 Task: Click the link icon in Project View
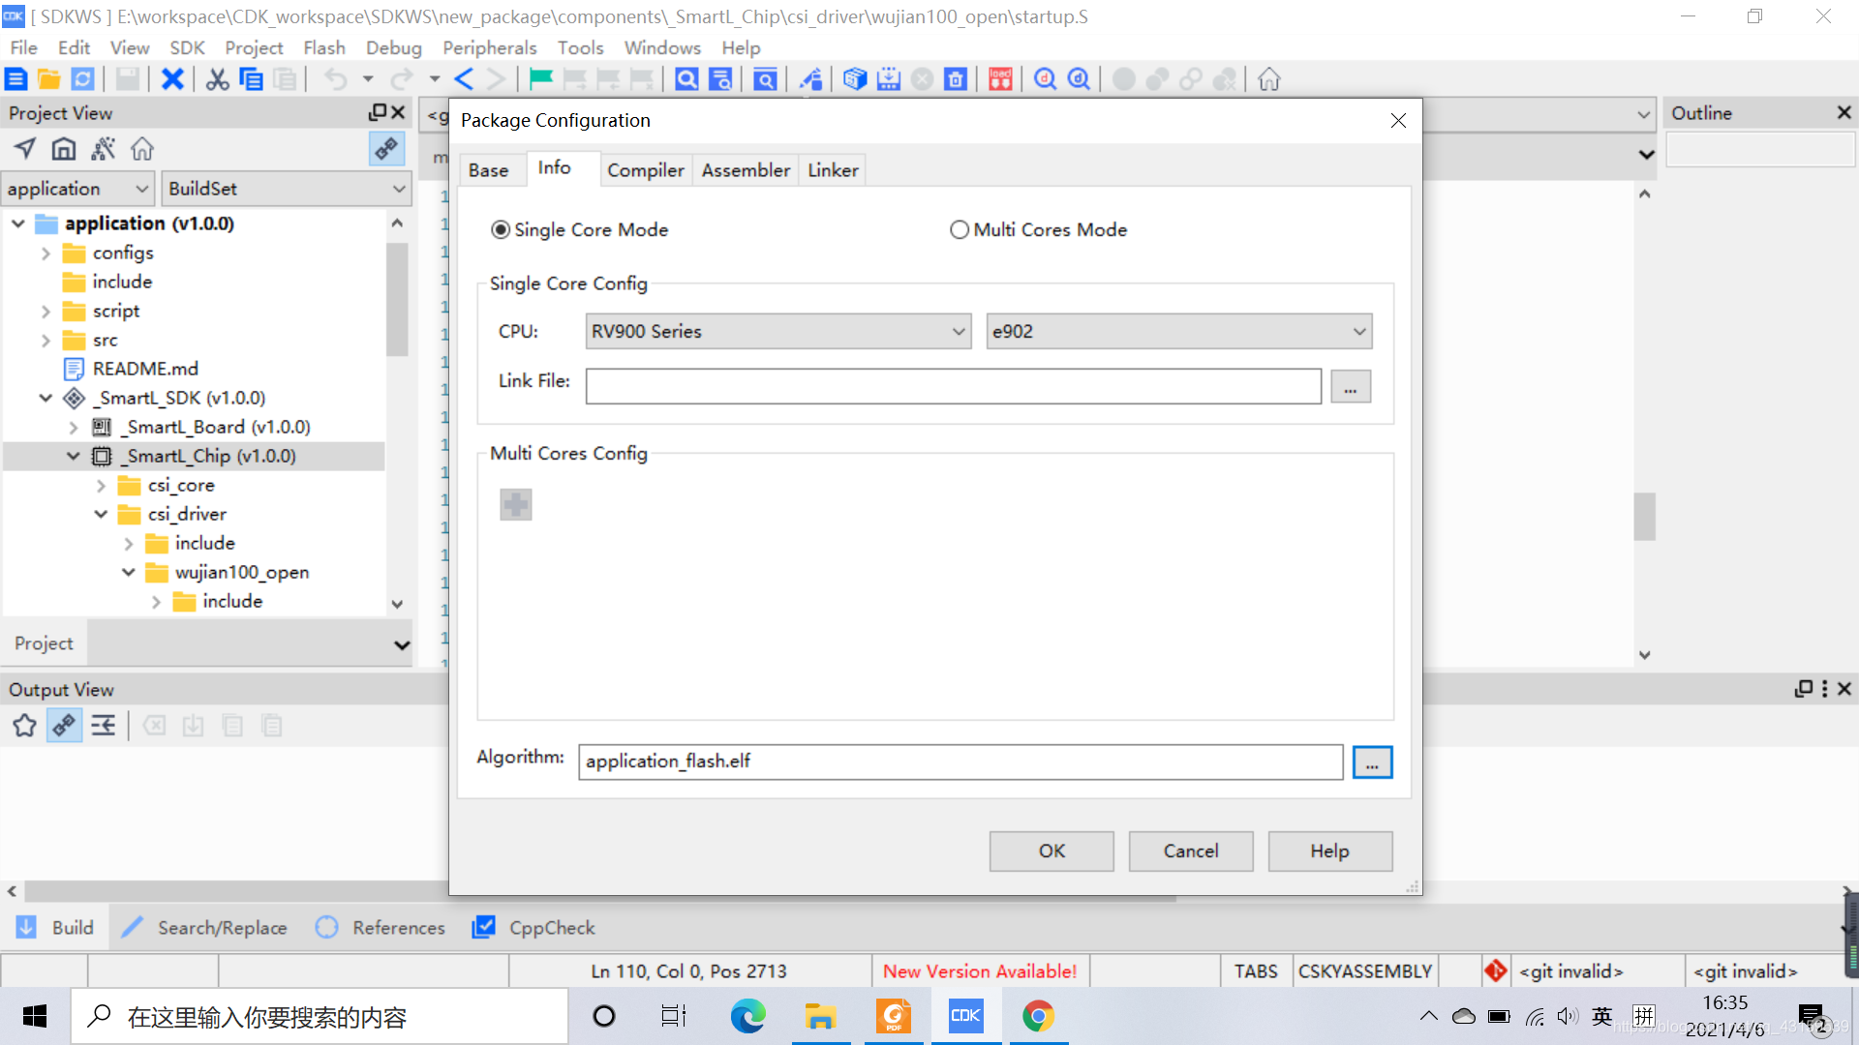point(386,149)
